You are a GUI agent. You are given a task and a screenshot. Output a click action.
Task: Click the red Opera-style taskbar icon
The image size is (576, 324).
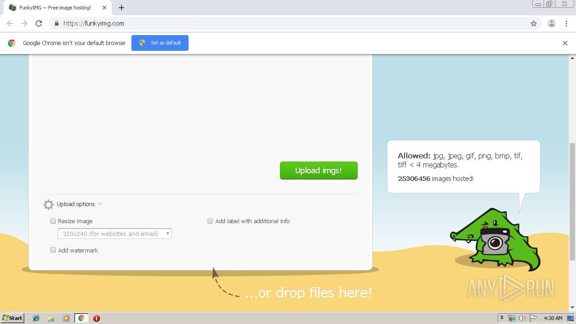(96, 318)
